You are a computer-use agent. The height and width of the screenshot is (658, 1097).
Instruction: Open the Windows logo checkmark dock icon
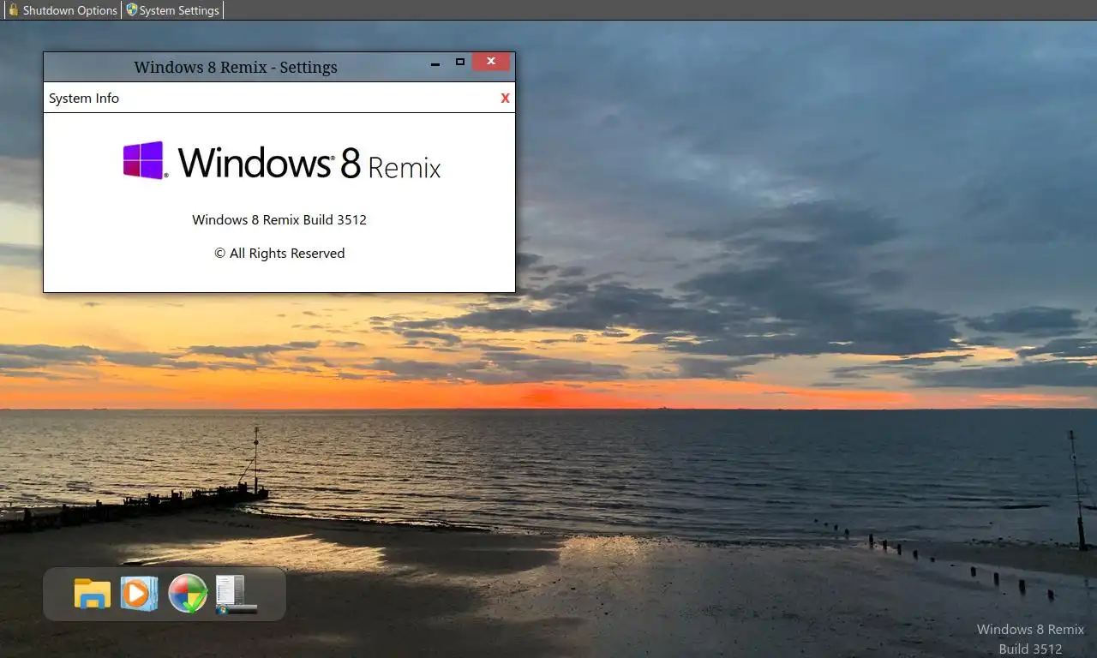(188, 594)
